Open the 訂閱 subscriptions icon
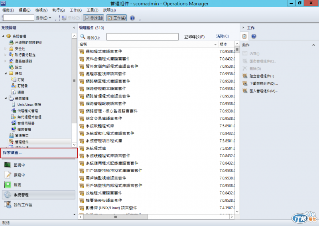319x226 pixels. click(14, 80)
